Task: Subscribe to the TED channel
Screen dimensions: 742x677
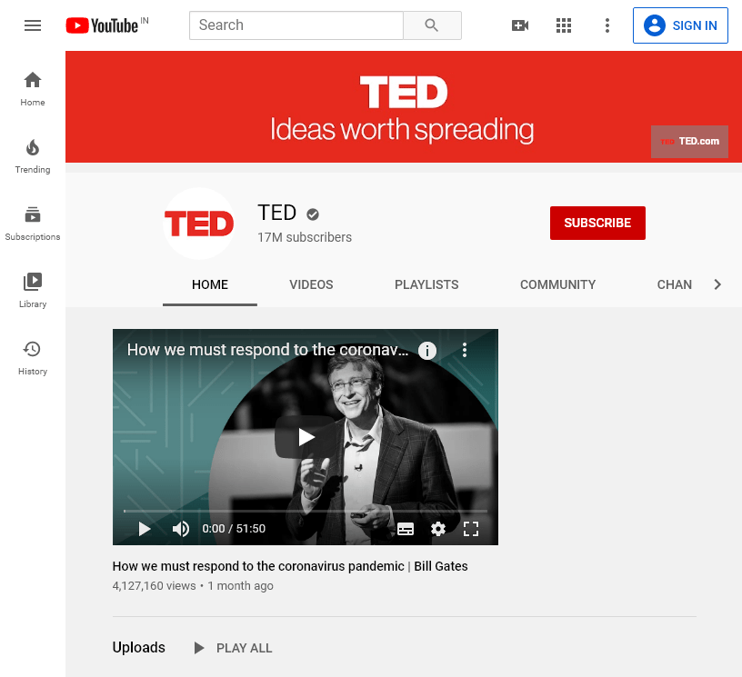Action: point(597,223)
